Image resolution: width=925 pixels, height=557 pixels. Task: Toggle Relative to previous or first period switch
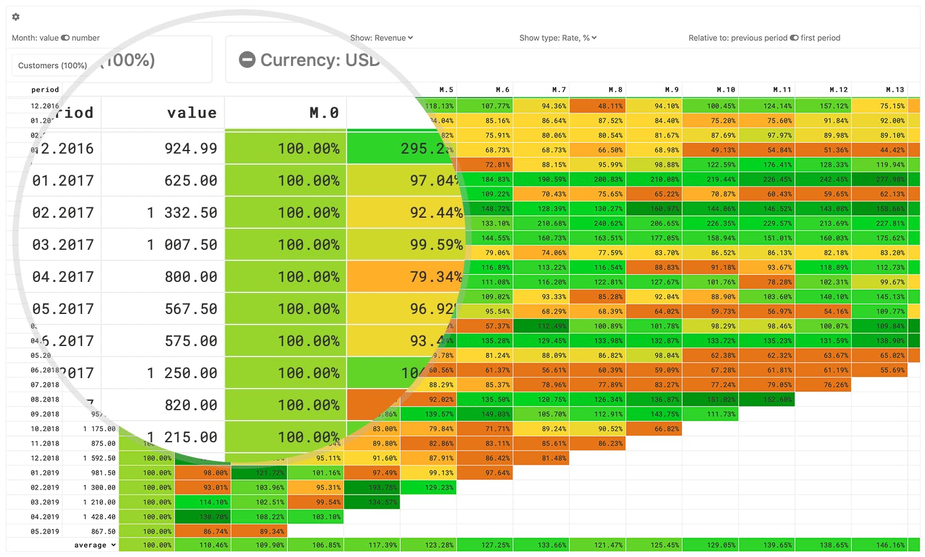[x=794, y=38]
